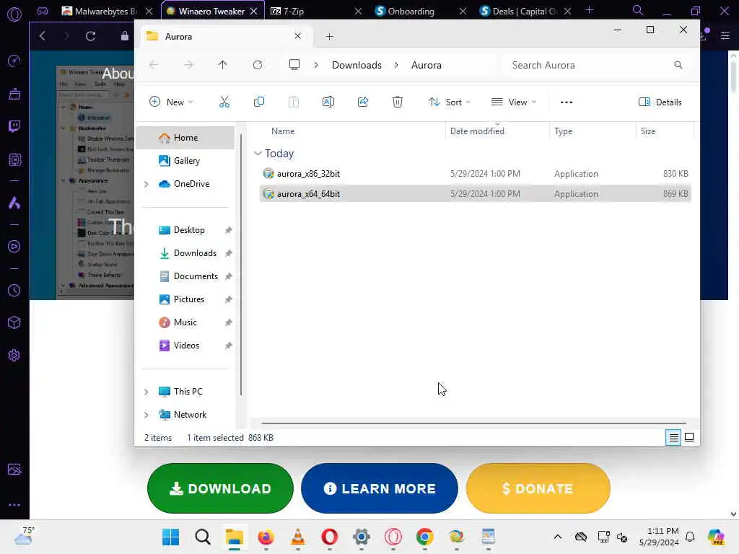The width and height of the screenshot is (739, 554).
Task: Switch to large thumbnails view icon in status bar
Action: click(x=689, y=438)
